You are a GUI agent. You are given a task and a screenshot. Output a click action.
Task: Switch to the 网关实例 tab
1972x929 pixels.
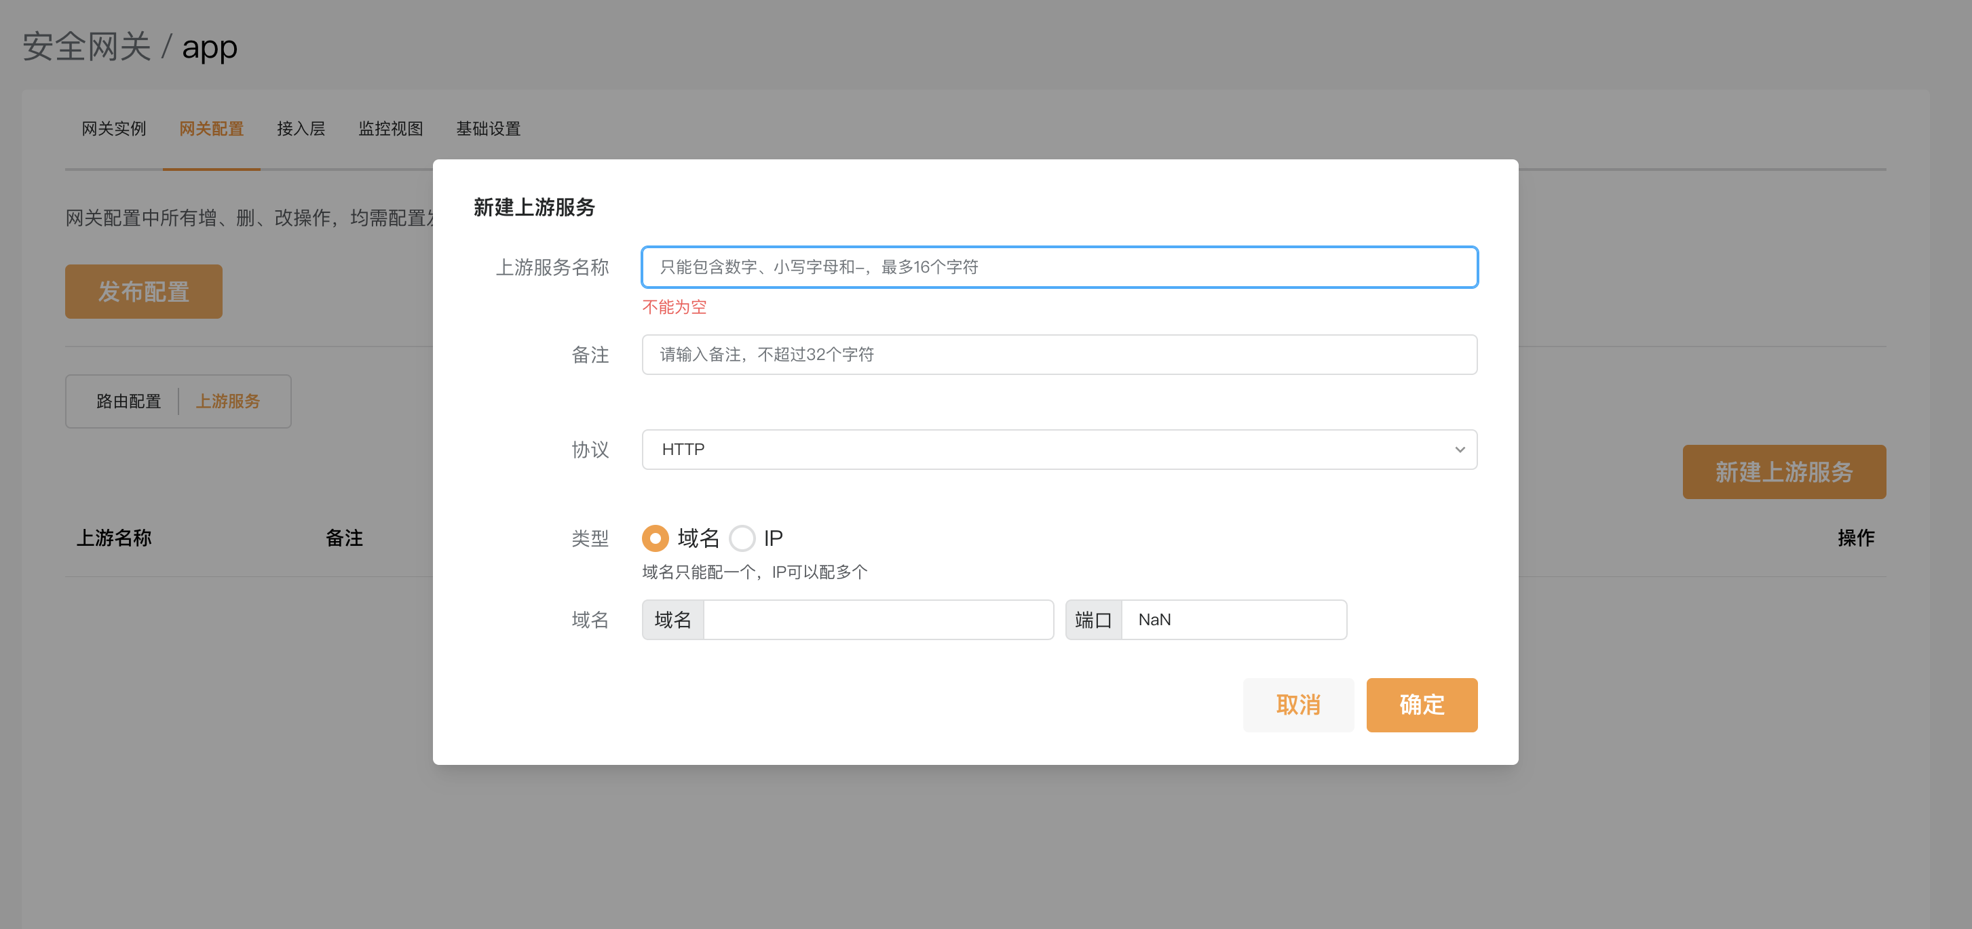(x=113, y=129)
